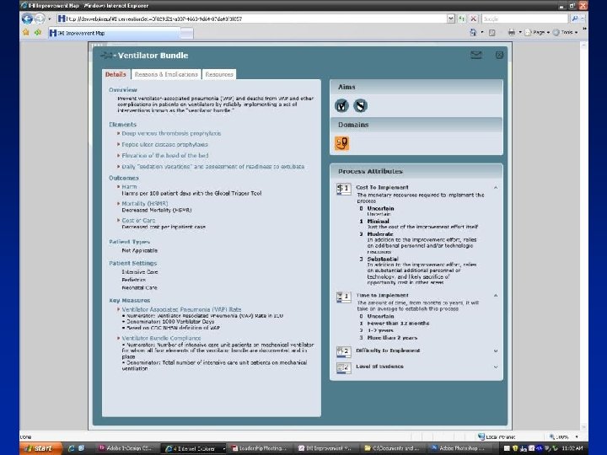
Task: Collapse the Cost To Implement section
Action: point(496,188)
